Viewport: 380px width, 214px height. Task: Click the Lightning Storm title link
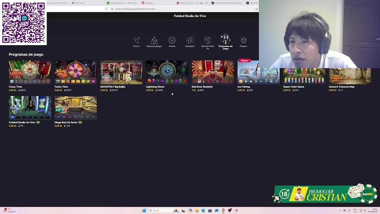click(155, 87)
